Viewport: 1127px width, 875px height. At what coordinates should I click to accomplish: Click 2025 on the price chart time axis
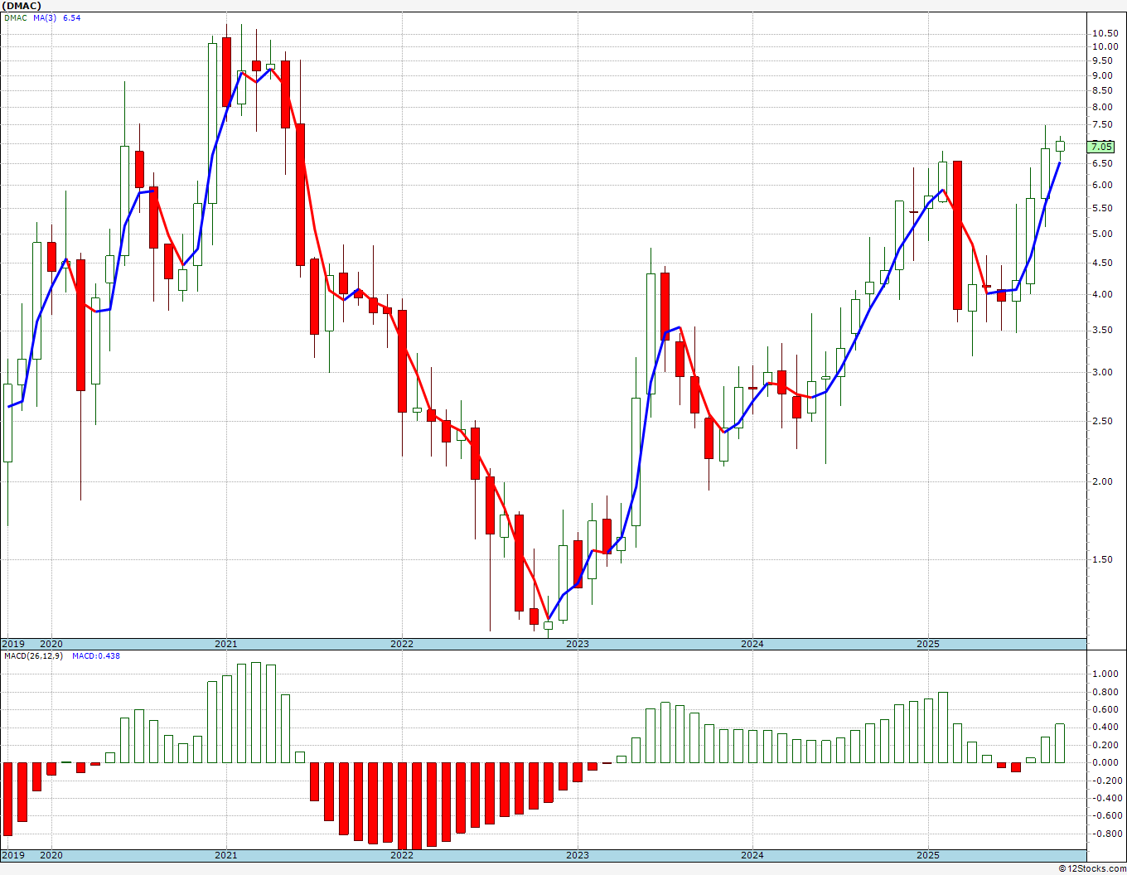point(928,644)
